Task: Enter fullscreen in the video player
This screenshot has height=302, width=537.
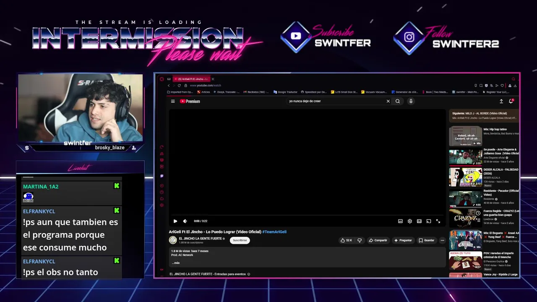Action: [438, 221]
